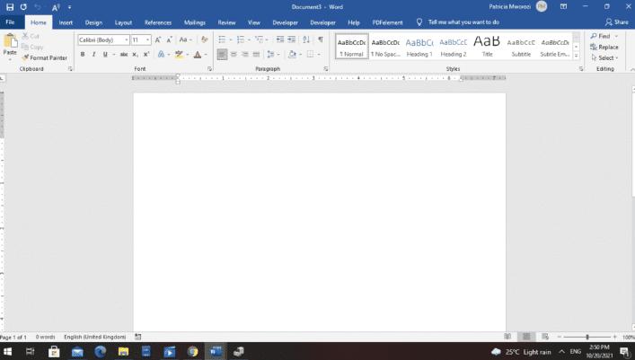Viewport: 635px width, 360px height.
Task: Open bullet list dropdown arrow
Action: pyautogui.click(x=231, y=40)
